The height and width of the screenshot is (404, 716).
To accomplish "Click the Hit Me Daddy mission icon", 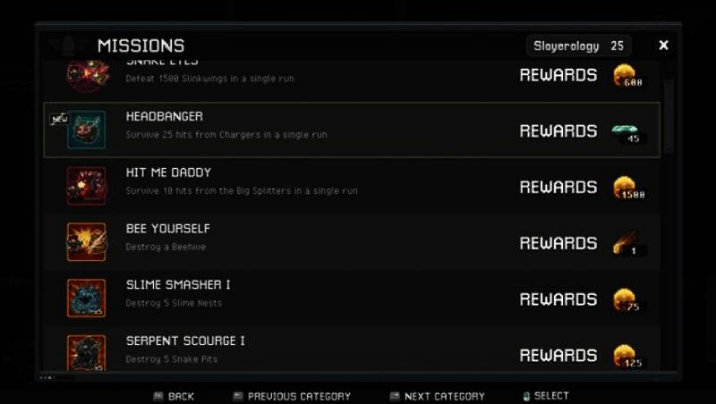I will 86,186.
